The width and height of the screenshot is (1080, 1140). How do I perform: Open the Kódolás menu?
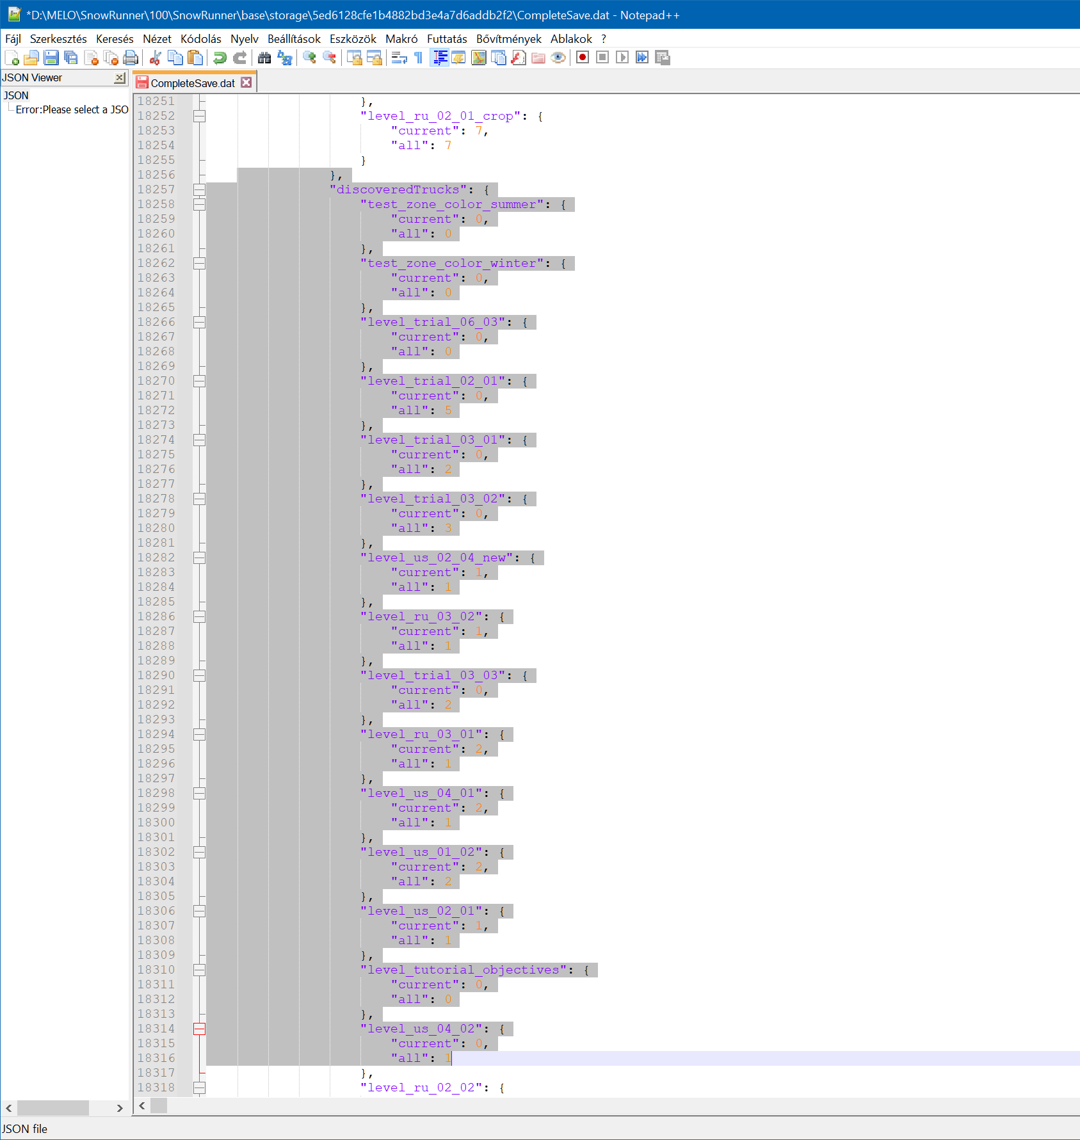click(x=200, y=39)
